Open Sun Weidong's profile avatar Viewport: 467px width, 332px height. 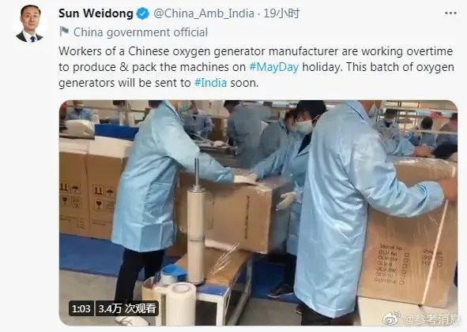29,24
